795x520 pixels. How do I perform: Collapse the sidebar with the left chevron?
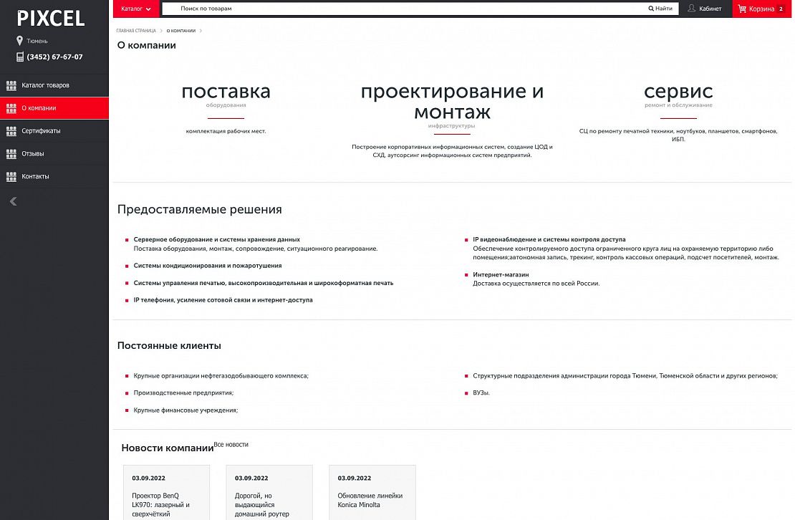[13, 201]
